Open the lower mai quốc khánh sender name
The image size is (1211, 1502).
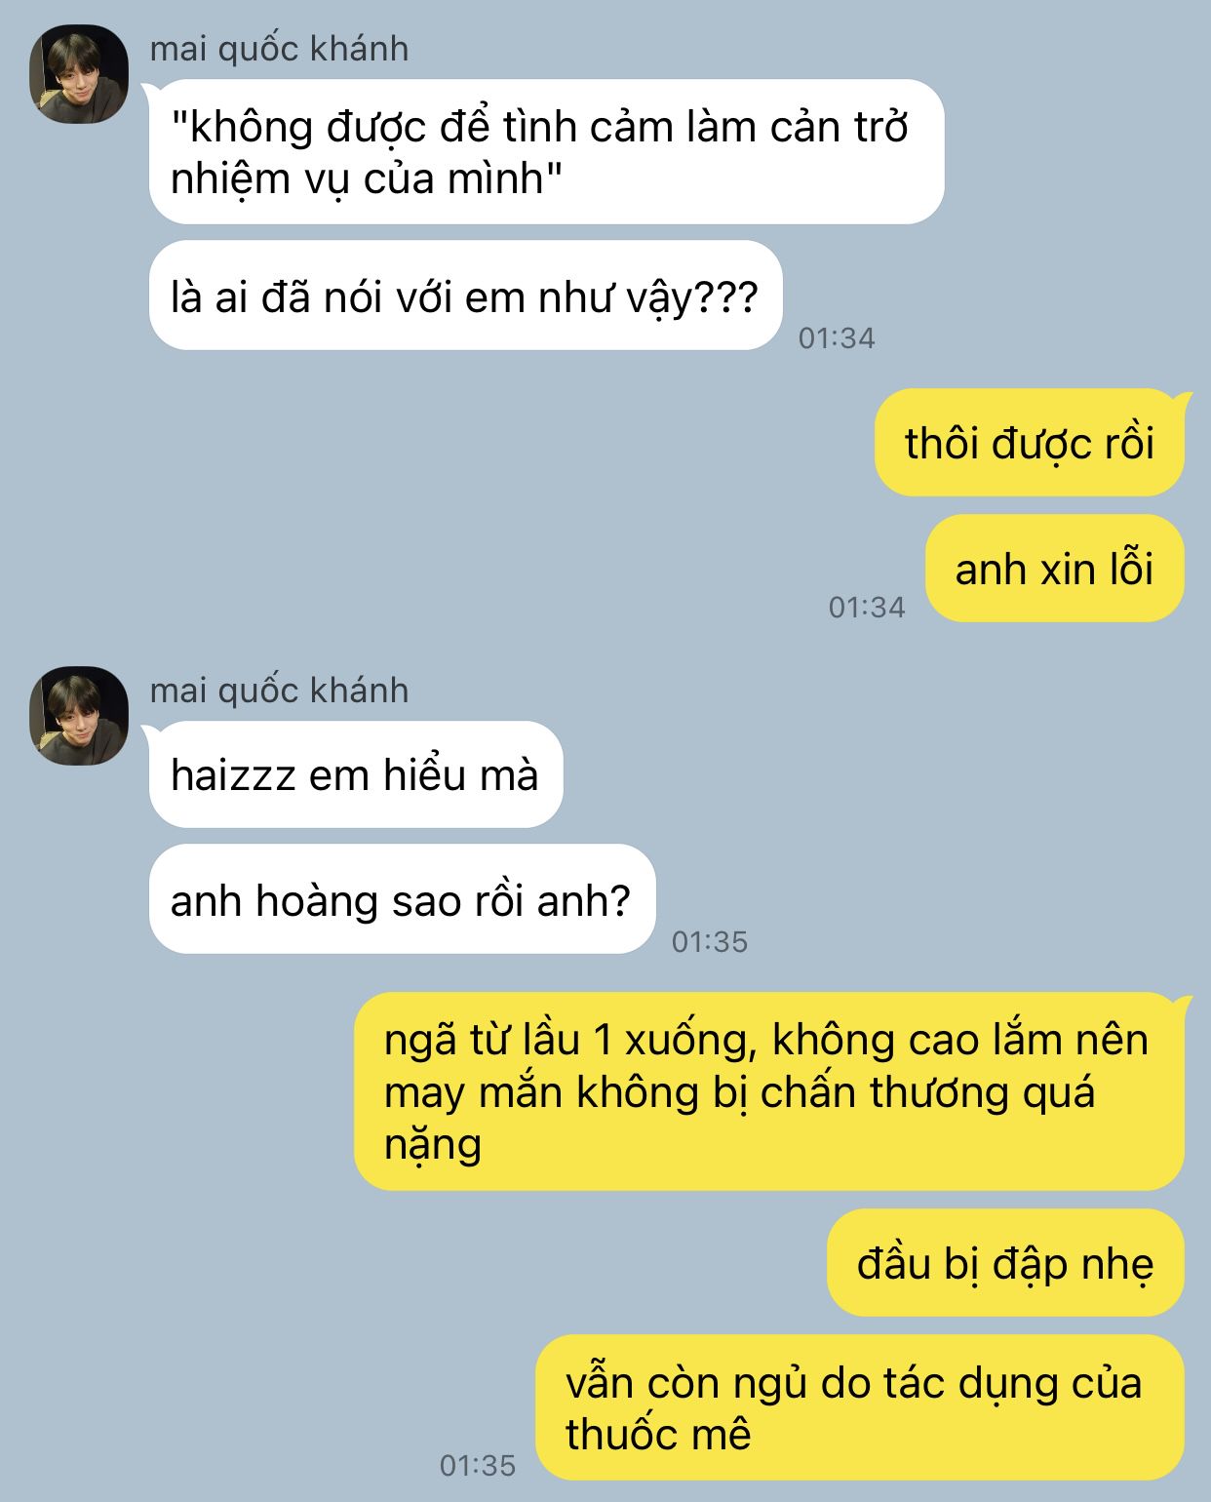tap(279, 691)
